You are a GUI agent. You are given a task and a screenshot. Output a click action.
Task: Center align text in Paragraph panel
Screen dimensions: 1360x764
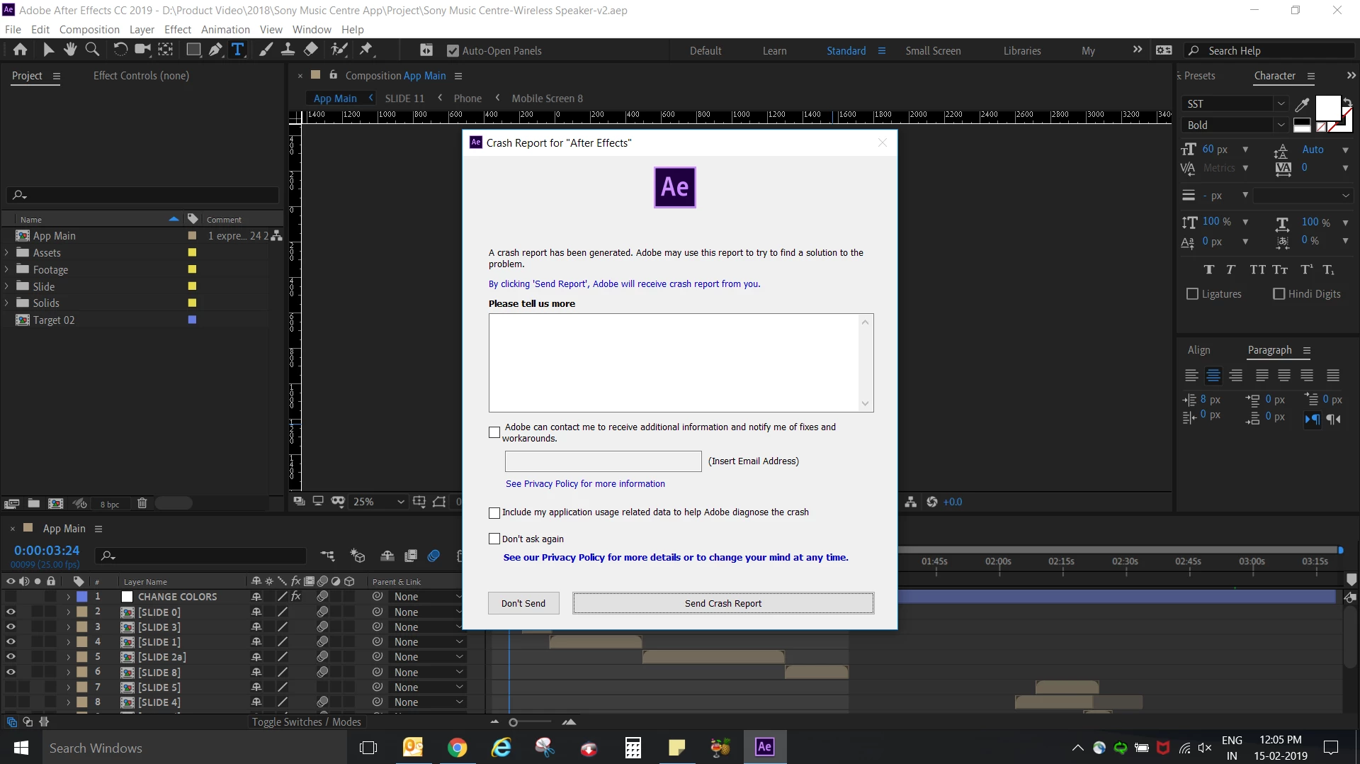pyautogui.click(x=1213, y=376)
